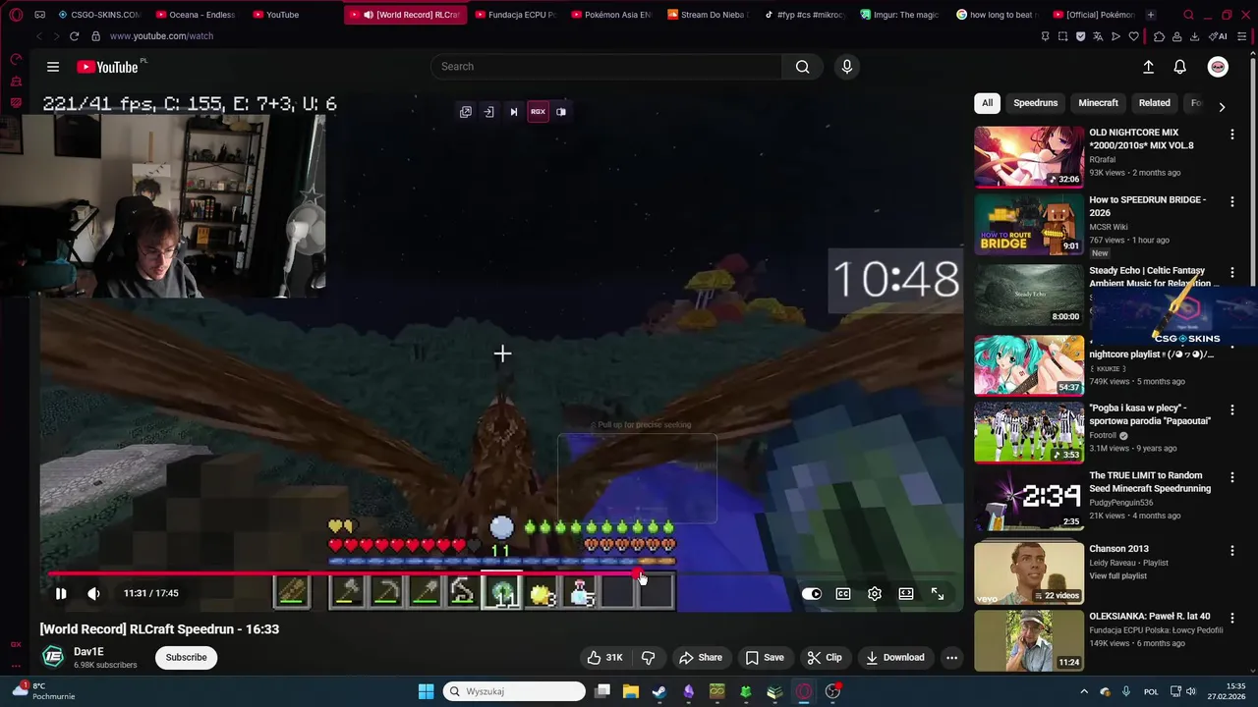Image resolution: width=1258 pixels, height=707 pixels.
Task: Open the account avatar menu
Action: pos(1218,67)
